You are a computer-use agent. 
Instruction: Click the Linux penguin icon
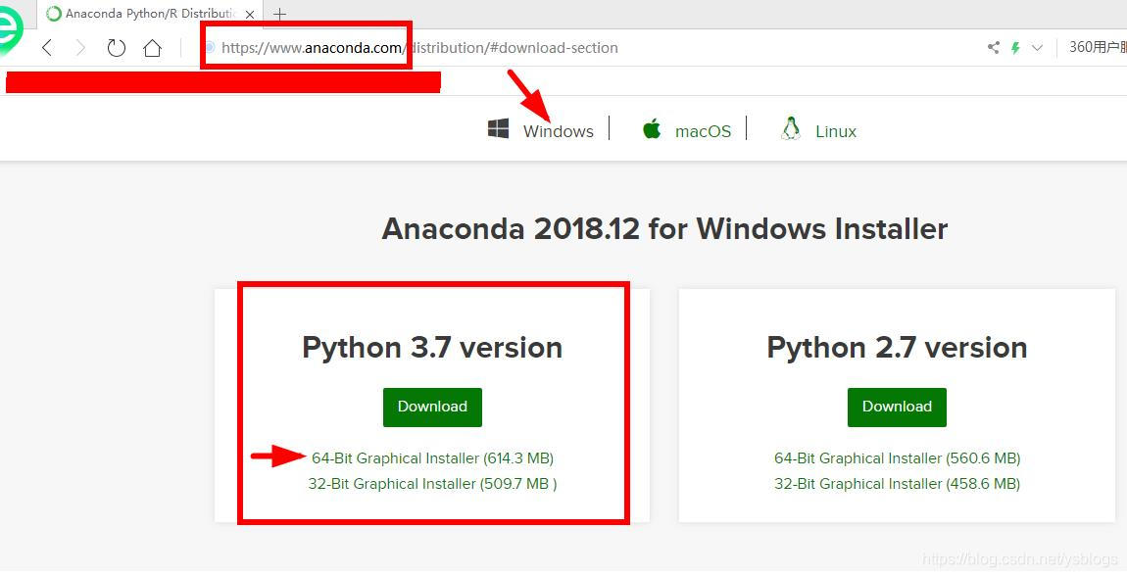791,128
